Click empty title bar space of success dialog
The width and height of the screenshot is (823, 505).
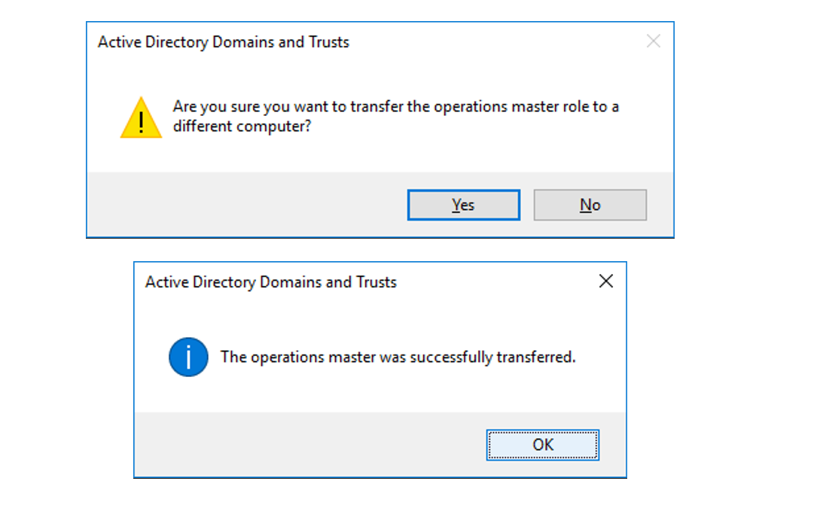pyautogui.click(x=489, y=282)
